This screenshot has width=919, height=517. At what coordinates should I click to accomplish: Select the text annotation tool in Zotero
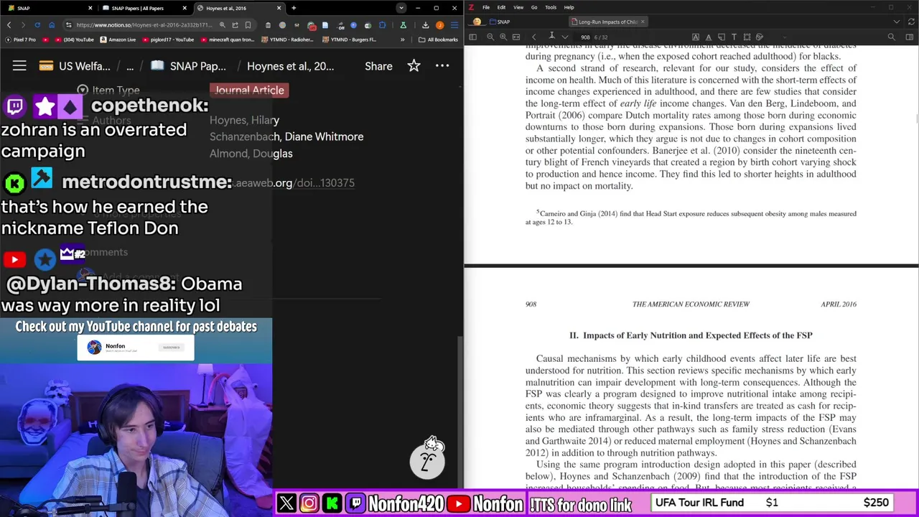734,37
